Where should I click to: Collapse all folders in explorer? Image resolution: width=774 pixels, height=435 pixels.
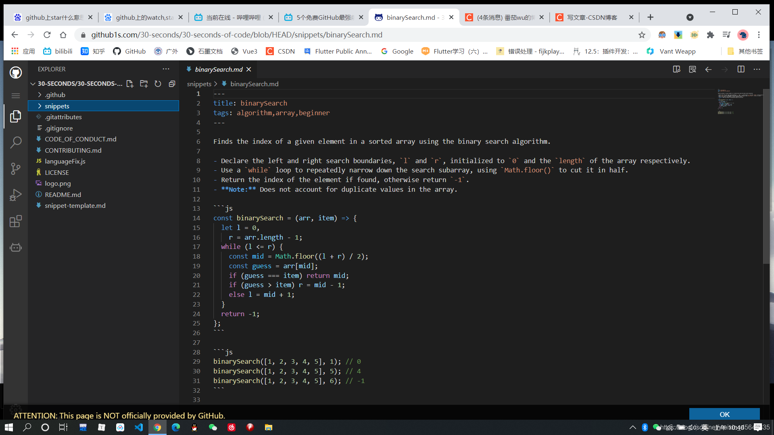(x=172, y=84)
